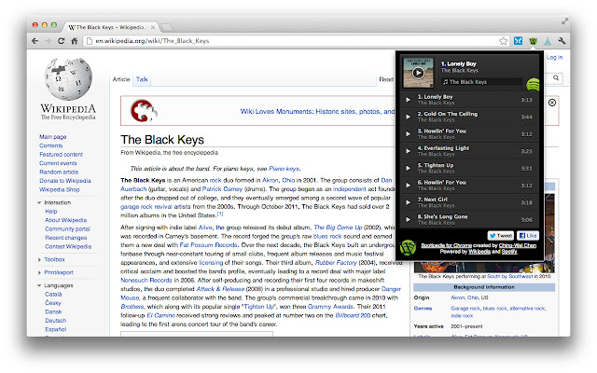
Task: Open the Patrick Carney link
Action: [222, 188]
